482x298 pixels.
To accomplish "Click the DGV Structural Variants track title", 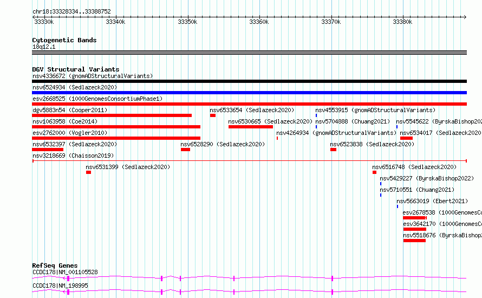I will (76, 69).
